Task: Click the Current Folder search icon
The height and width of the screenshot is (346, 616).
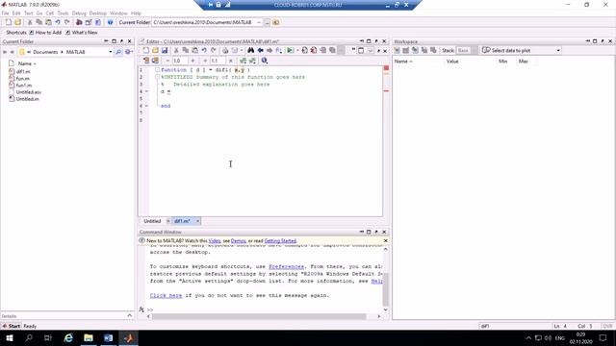Action: tap(118, 52)
